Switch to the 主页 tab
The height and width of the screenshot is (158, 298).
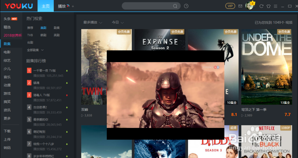click(x=46, y=6)
